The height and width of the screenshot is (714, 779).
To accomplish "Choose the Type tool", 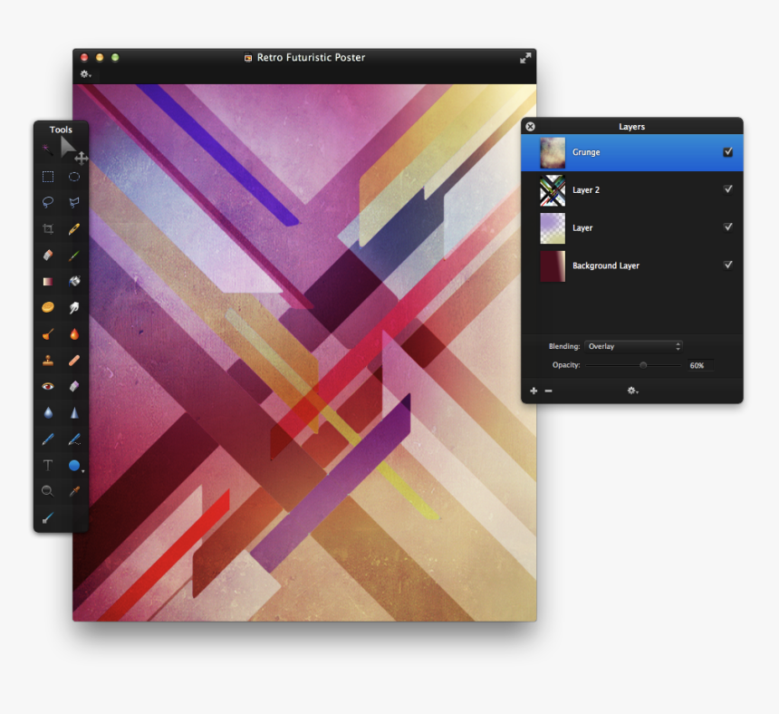I will pyautogui.click(x=48, y=466).
